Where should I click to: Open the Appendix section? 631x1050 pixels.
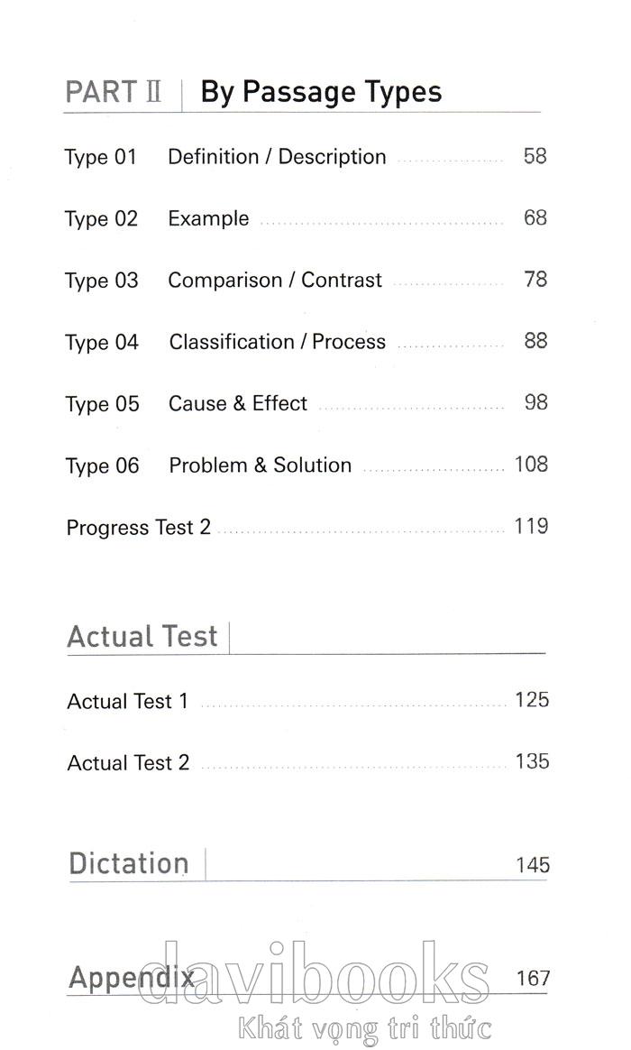(131, 978)
